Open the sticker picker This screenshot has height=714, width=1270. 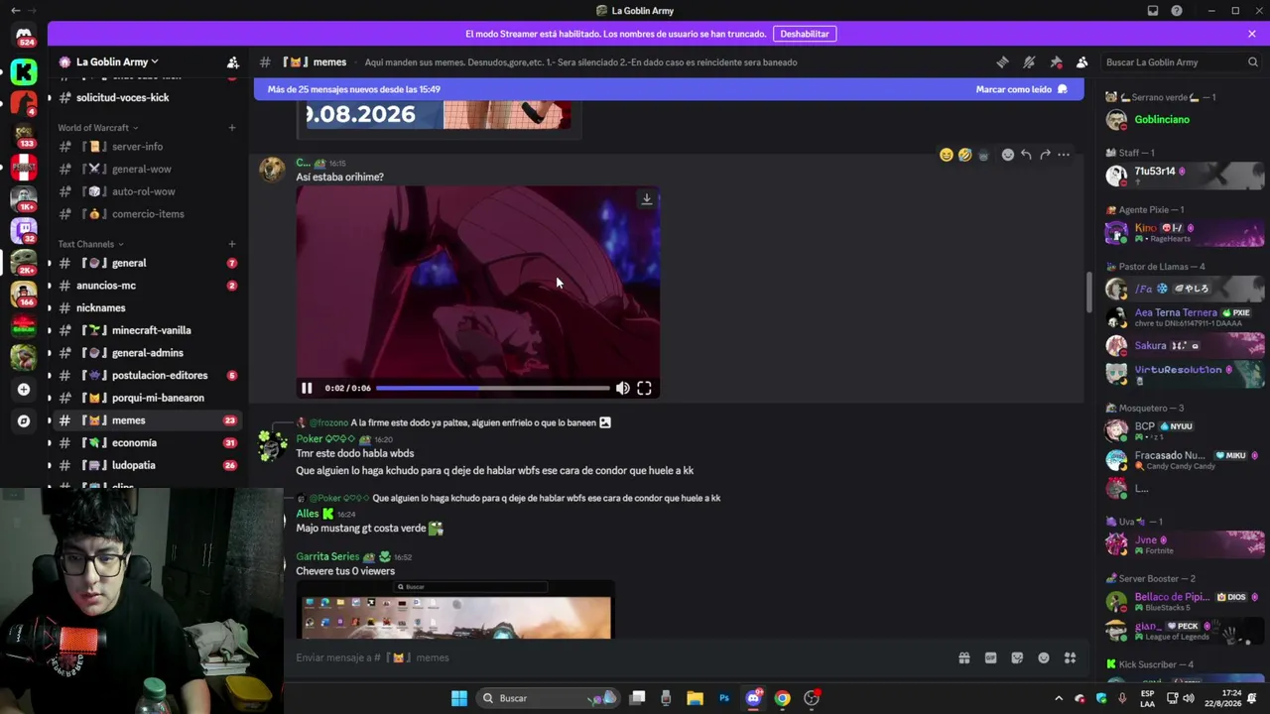pyautogui.click(x=1017, y=657)
